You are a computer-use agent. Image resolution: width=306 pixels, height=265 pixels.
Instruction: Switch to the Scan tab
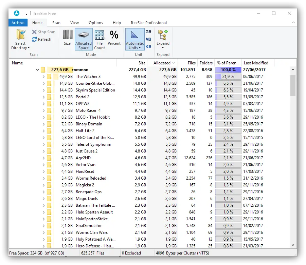(56, 23)
